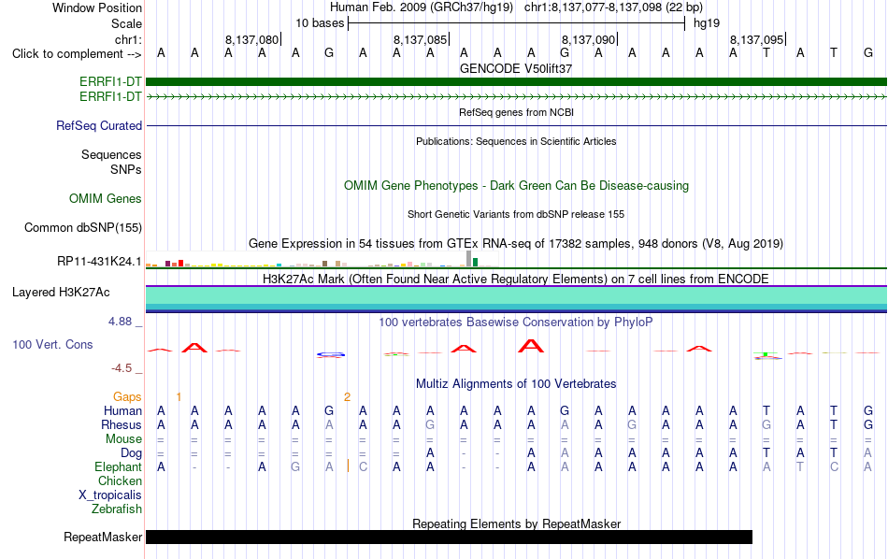The height and width of the screenshot is (559, 888).
Task: Click the G base in the Elephant row
Action: click(x=295, y=467)
